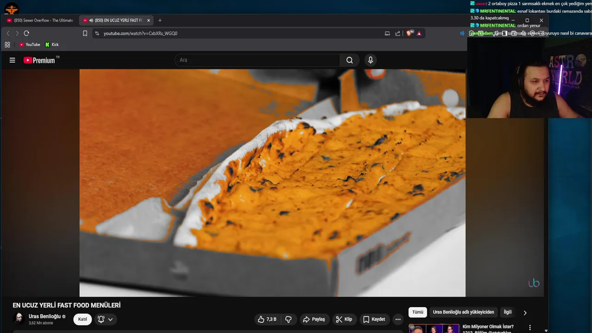The width and height of the screenshot is (592, 333).
Task: Click the video title EN UCUZ YERLİ FAST FOOD MENÜLERİ
Action: pos(67,305)
